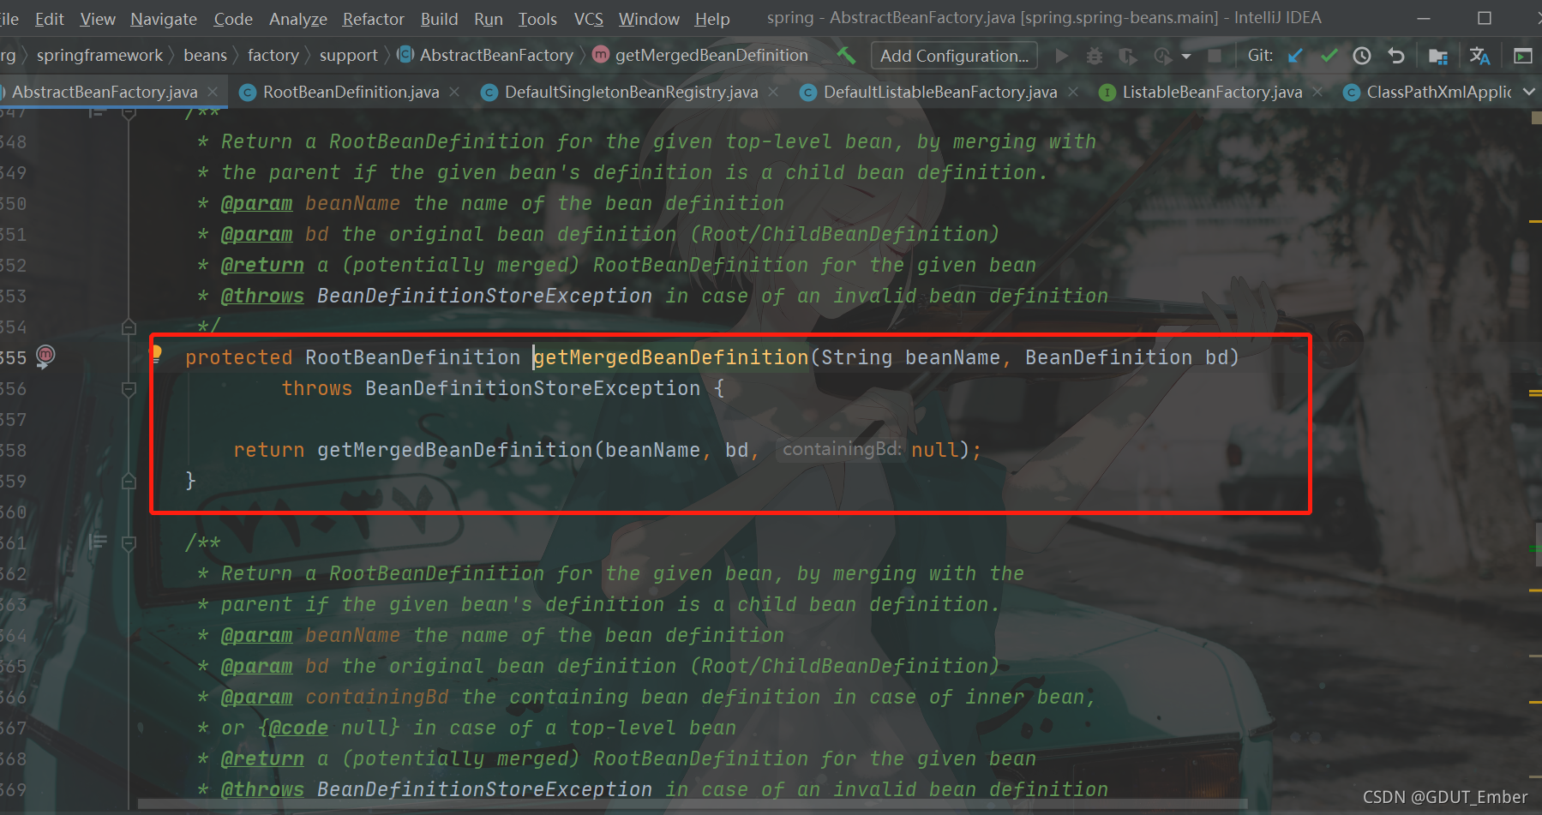The width and height of the screenshot is (1542, 815).
Task: Open the View menu
Action: (x=98, y=19)
